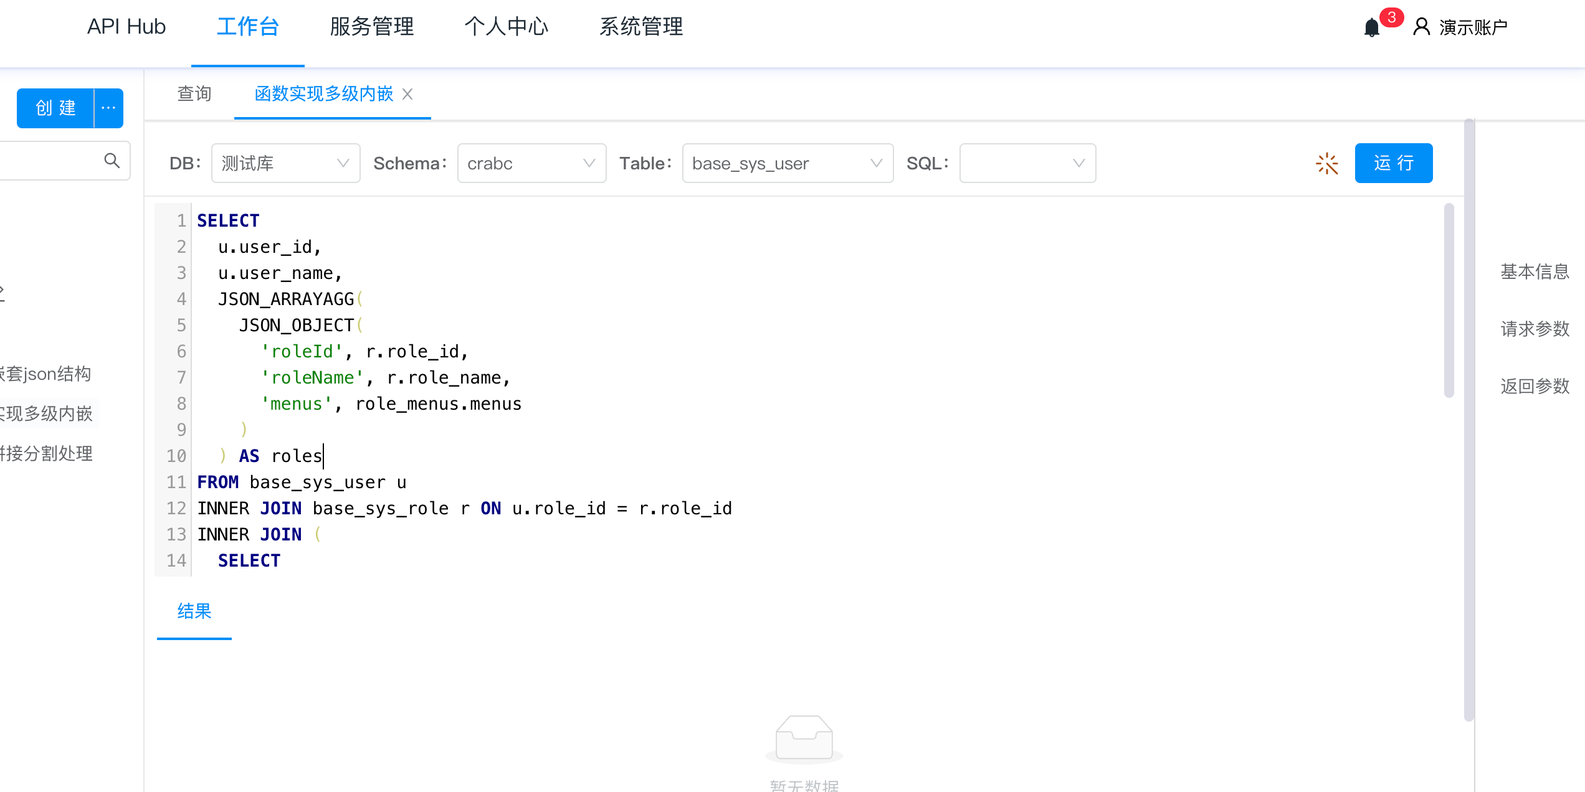Switch to the 服务管理 menu
The image size is (1585, 792).
[x=371, y=27]
